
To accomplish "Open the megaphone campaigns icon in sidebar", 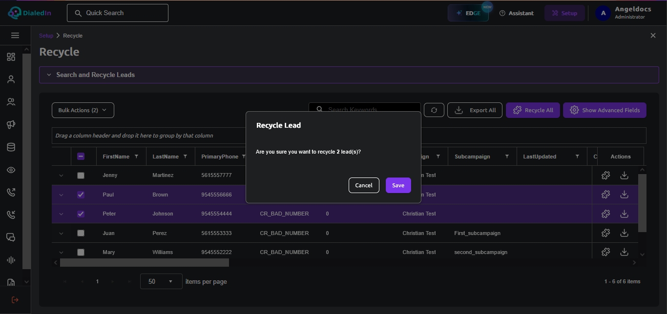I will click(11, 125).
